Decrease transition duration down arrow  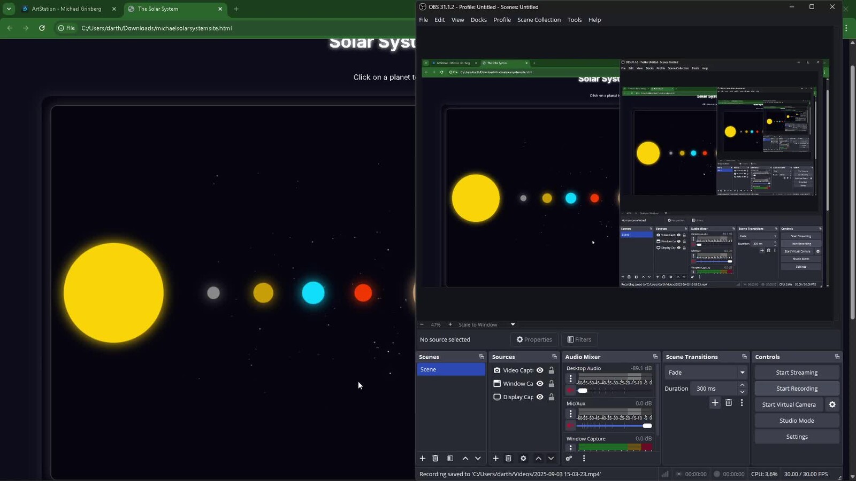tap(742, 392)
